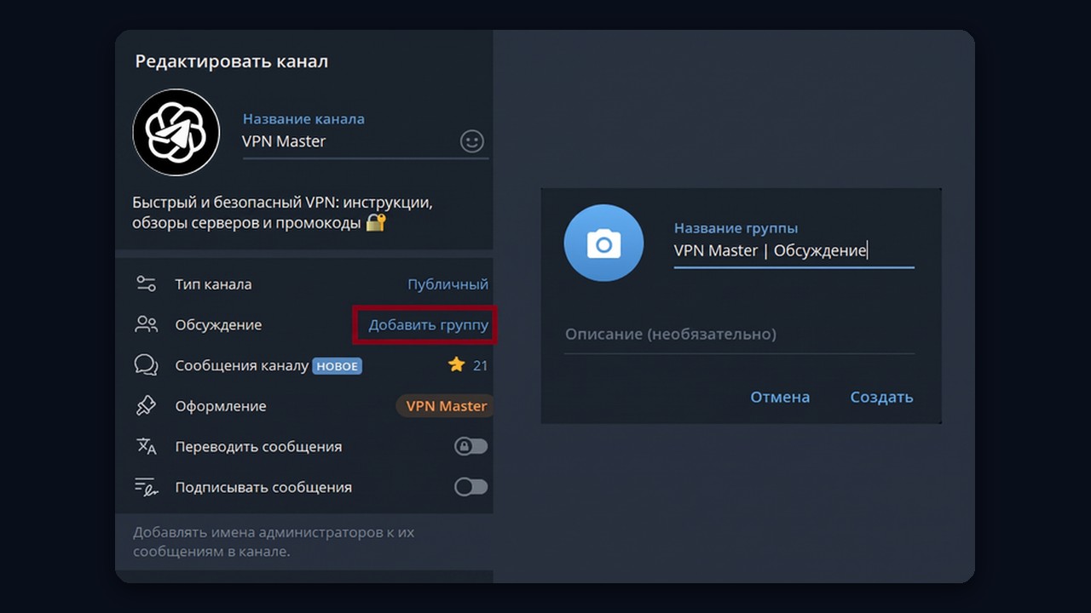
Task: Click the translate messages language icon
Action: [146, 446]
